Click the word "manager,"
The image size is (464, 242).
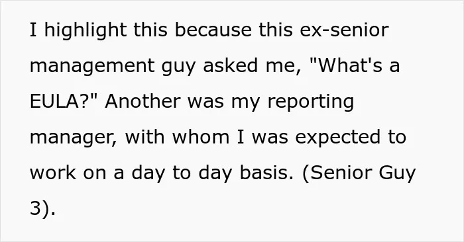pos(74,139)
